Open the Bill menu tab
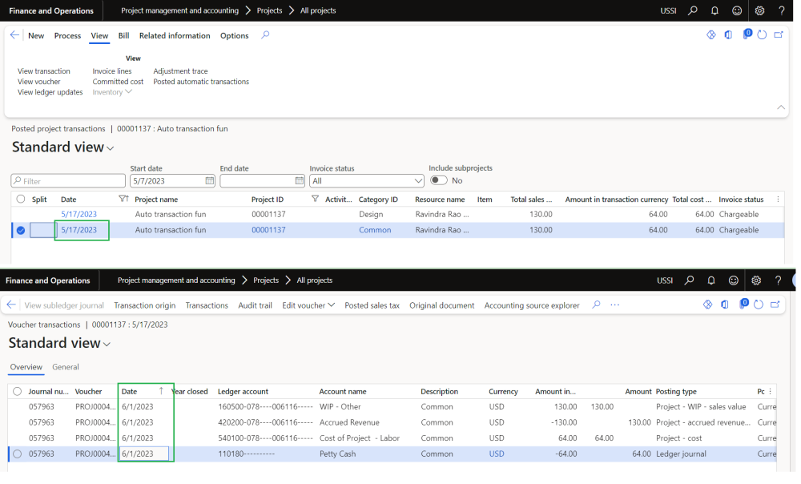This screenshot has width=801, height=484. pyautogui.click(x=123, y=35)
